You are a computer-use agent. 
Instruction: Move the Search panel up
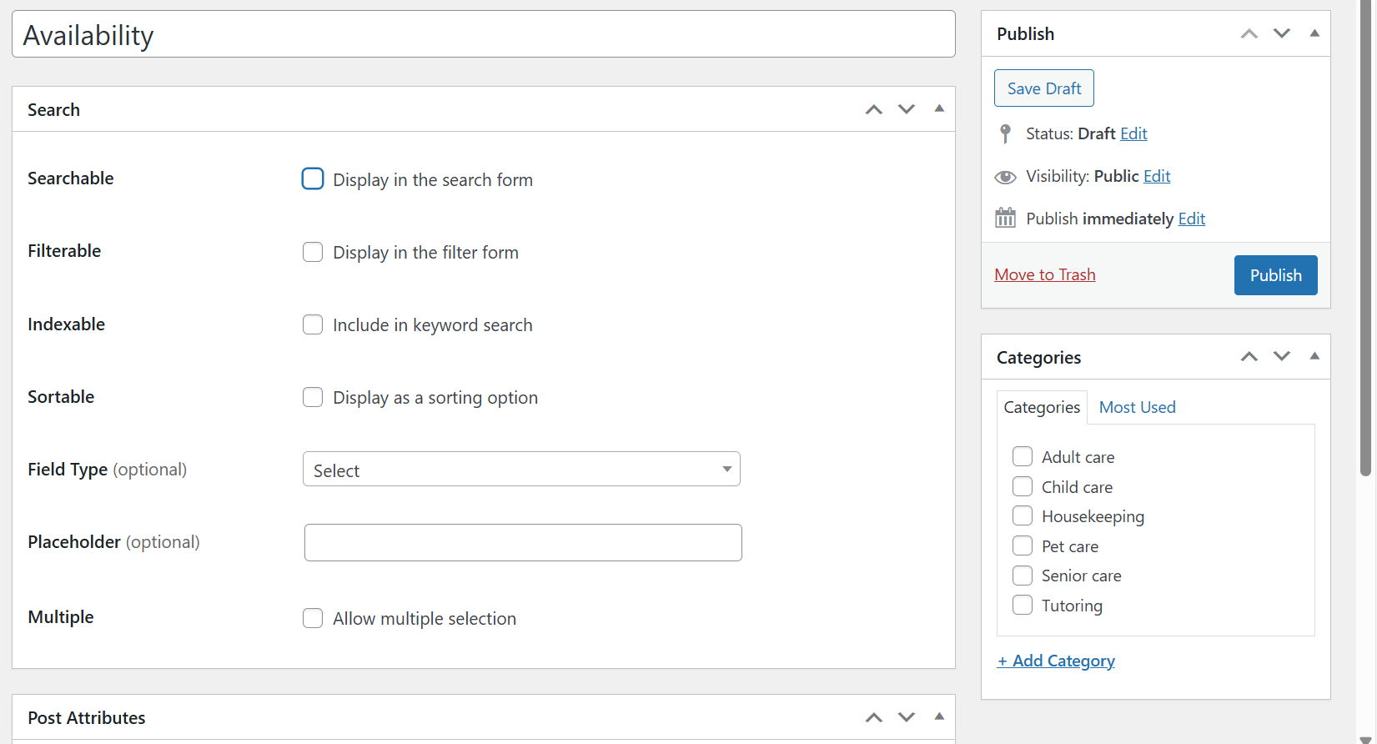(873, 109)
